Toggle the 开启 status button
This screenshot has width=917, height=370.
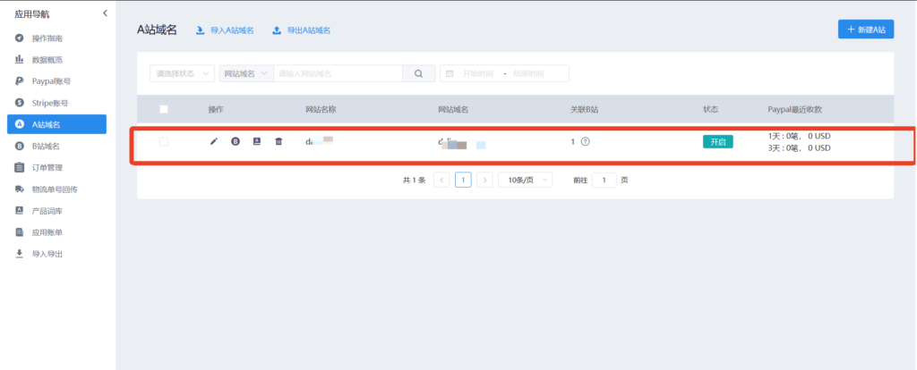click(x=717, y=142)
